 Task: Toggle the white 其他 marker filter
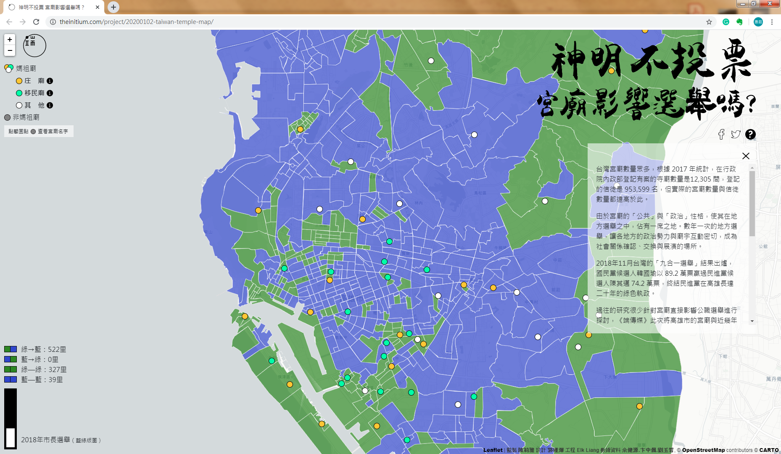(19, 105)
